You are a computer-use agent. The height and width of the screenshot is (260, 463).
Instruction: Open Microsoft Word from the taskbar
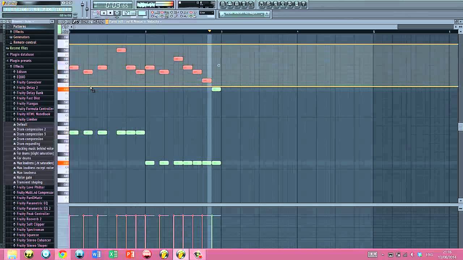(96, 254)
